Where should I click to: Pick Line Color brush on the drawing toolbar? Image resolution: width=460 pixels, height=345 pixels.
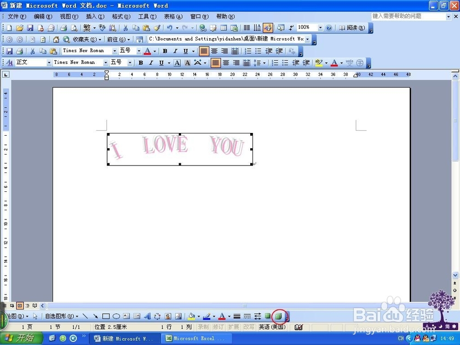click(x=207, y=316)
